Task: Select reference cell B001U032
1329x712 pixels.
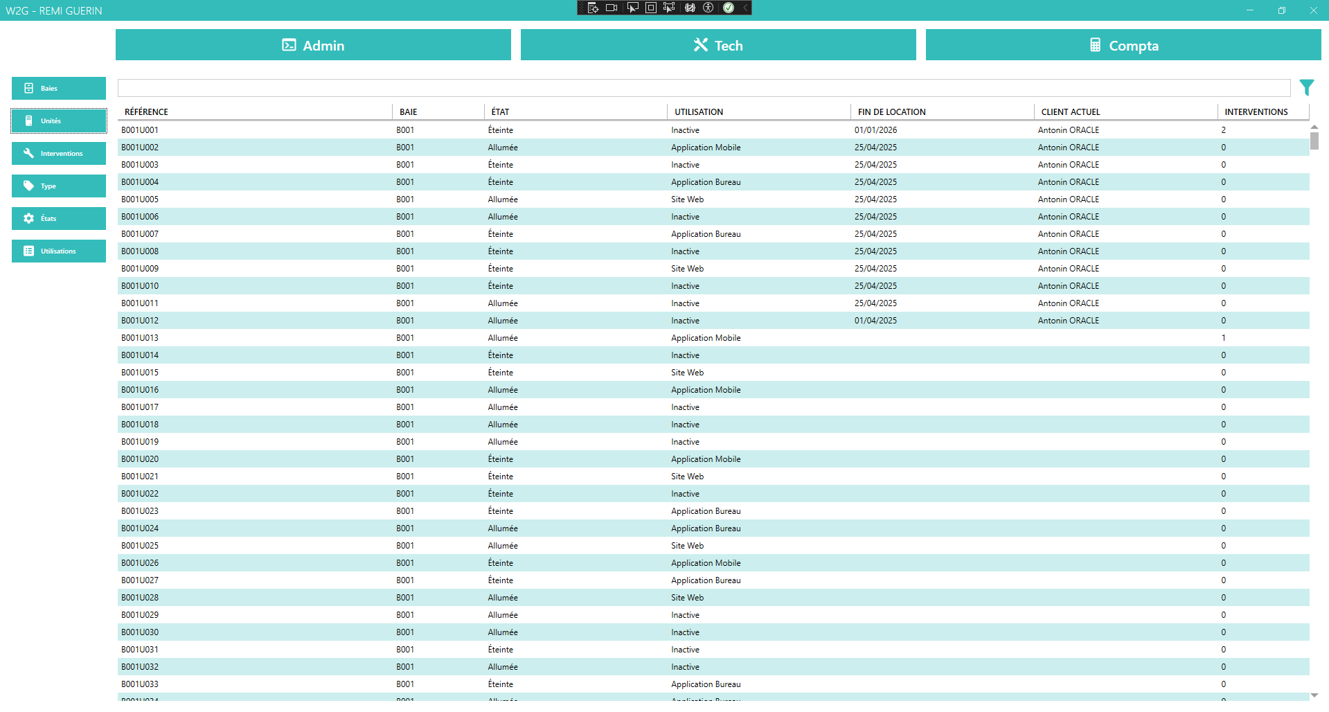Action: coord(140,667)
